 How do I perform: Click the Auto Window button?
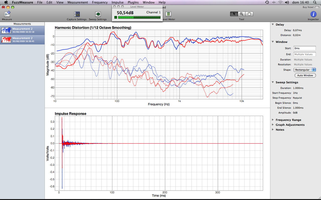[x=305, y=75]
